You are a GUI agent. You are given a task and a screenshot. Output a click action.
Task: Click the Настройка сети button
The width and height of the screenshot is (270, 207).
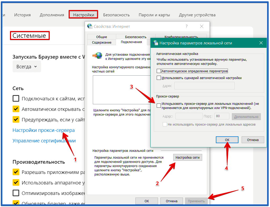tap(187, 157)
